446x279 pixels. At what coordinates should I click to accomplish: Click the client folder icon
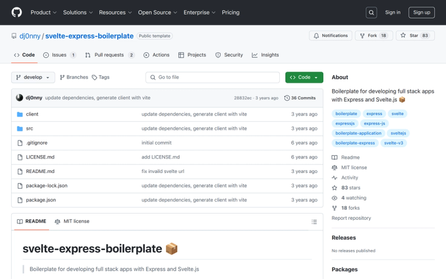[x=20, y=114]
